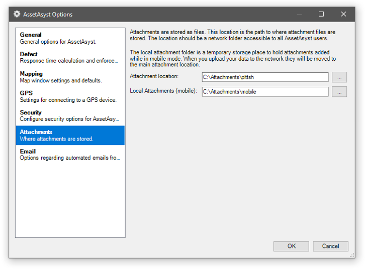The height and width of the screenshot is (271, 368).
Task: Close the AssetAsyst Options dialog
Action: click(343, 14)
